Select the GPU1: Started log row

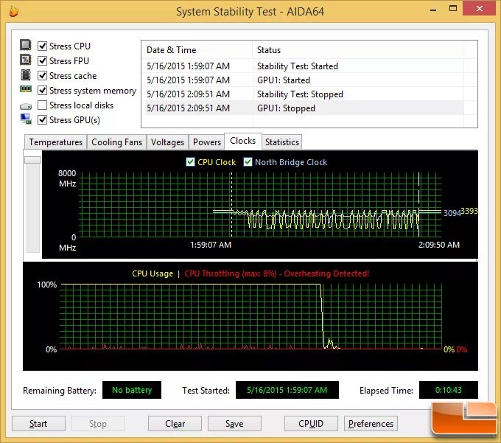pos(303,80)
